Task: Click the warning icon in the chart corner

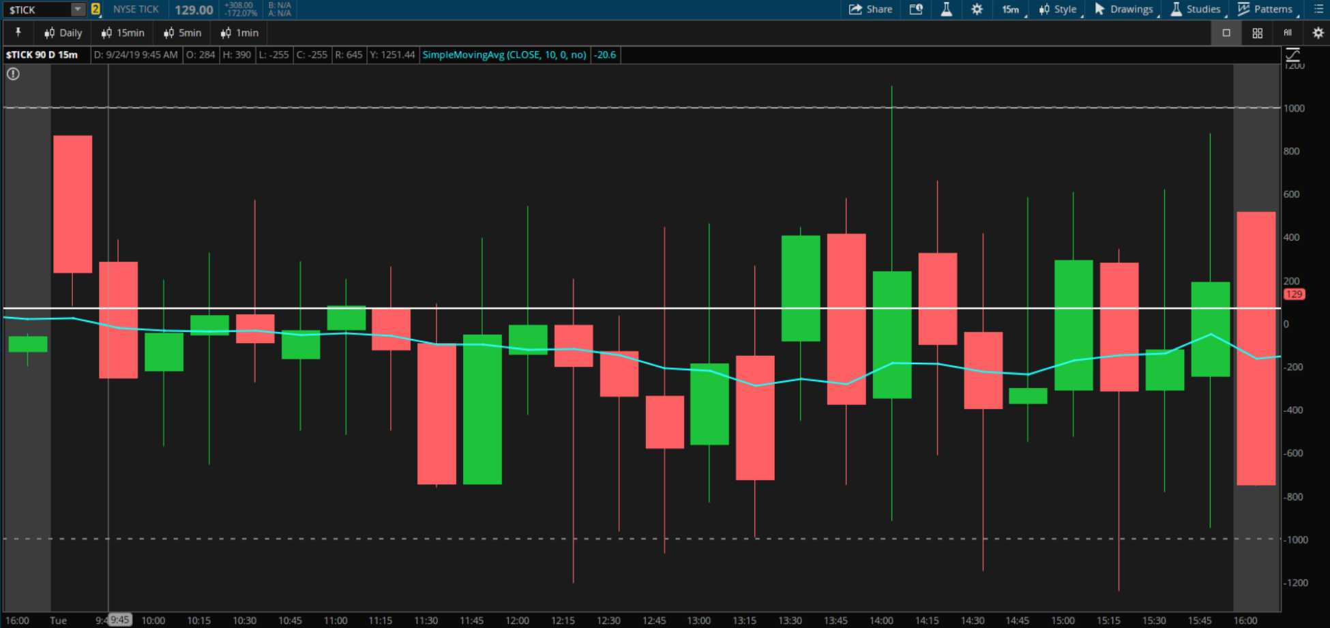Action: 12,74
